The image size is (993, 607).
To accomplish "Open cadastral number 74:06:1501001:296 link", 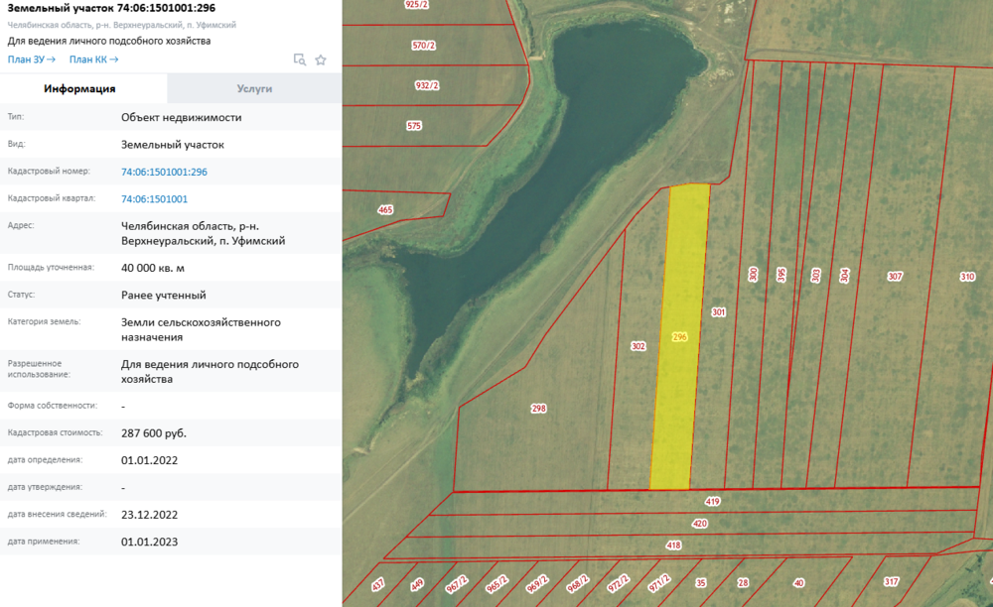I will point(164,172).
